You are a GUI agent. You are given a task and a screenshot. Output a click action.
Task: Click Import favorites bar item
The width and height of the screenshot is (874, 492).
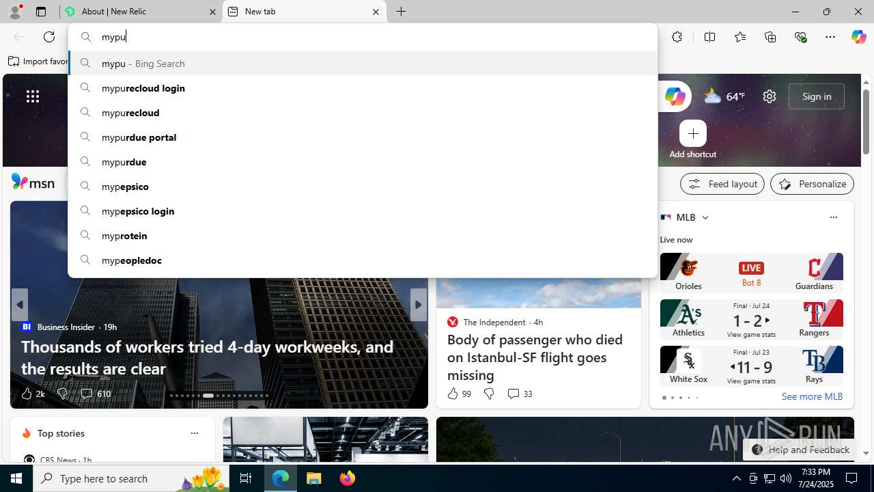pos(38,61)
